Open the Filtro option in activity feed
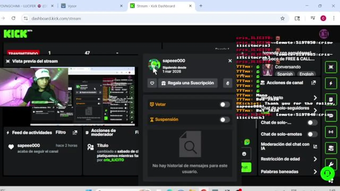The image size is (340, 191). (61, 132)
